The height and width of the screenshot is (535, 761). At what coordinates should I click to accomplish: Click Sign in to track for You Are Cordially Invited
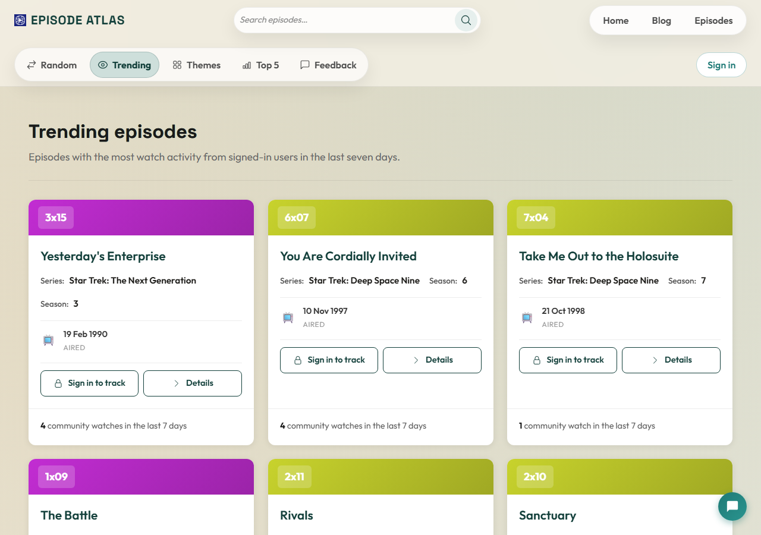[x=329, y=360]
